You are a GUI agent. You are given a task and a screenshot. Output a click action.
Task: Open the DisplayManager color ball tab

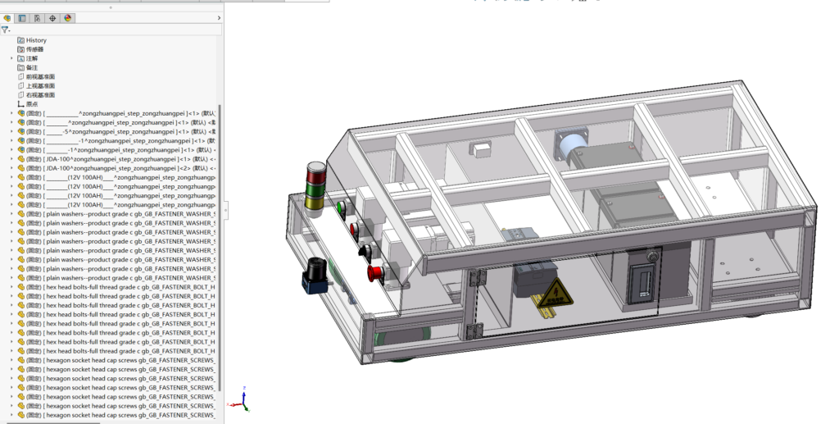(68, 17)
